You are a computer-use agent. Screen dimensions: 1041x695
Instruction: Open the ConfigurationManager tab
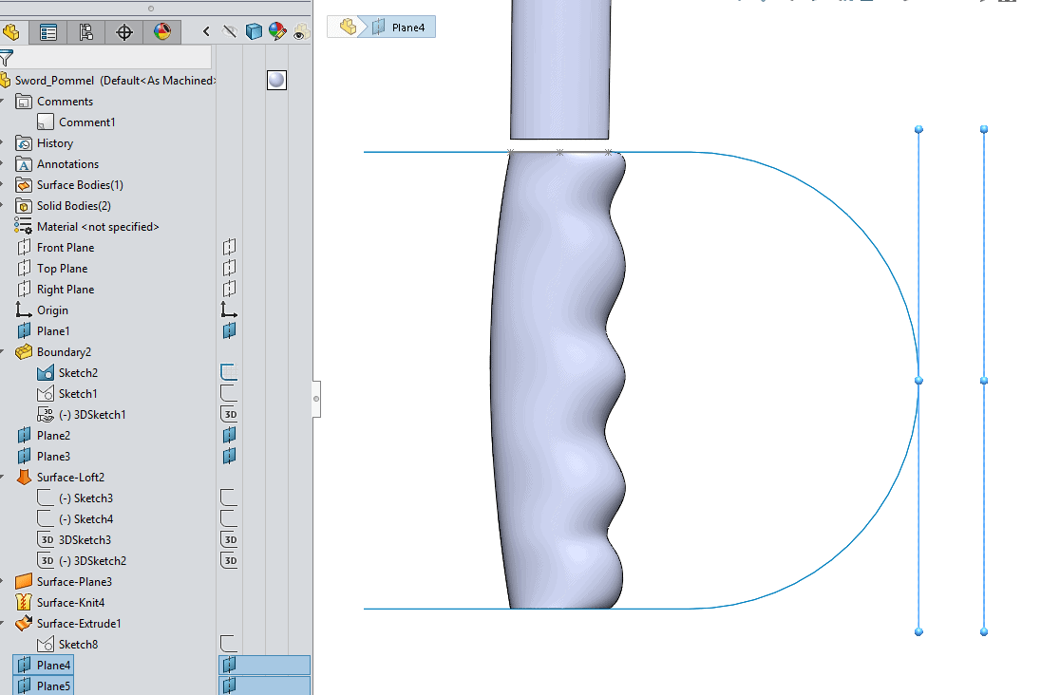coord(86,32)
